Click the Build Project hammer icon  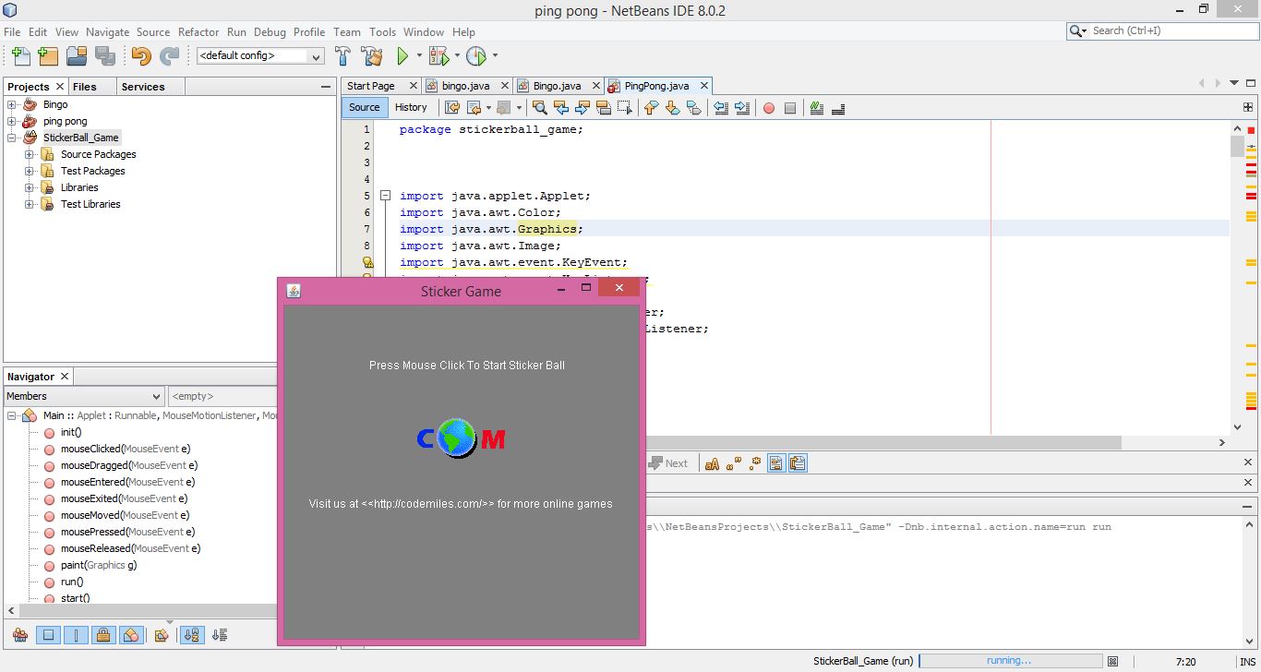click(342, 56)
